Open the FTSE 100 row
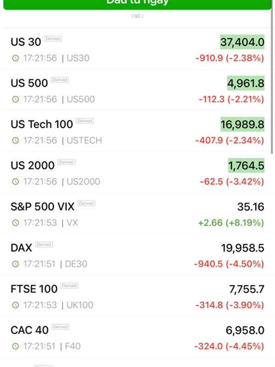 pyautogui.click(x=137, y=296)
